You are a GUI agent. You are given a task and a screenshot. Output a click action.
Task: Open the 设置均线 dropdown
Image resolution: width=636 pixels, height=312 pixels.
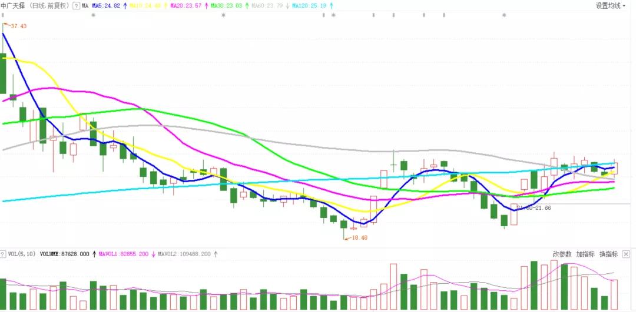[x=611, y=6]
